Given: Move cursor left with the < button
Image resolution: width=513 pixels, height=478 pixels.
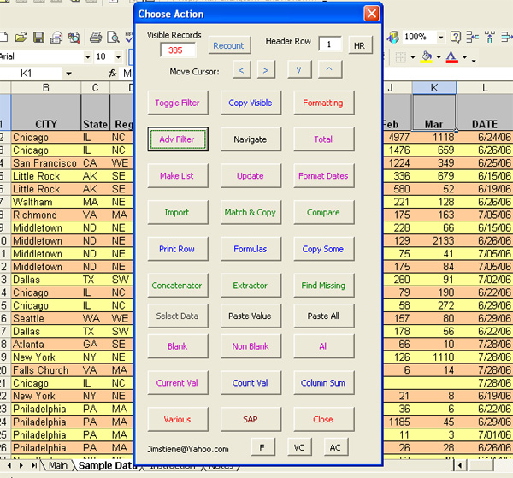Looking at the screenshot, I should (x=242, y=70).
